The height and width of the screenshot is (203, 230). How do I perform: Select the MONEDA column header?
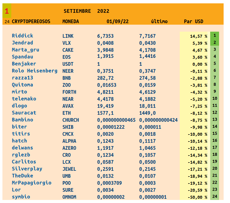[71, 22]
